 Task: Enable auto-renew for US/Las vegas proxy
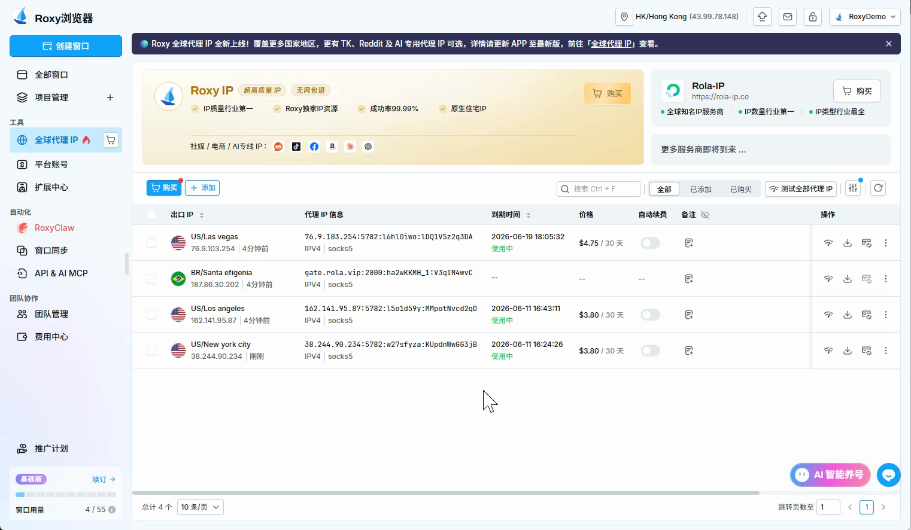(x=650, y=243)
